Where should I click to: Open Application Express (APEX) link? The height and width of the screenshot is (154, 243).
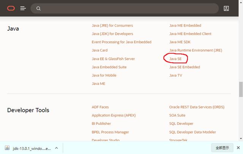114,115
